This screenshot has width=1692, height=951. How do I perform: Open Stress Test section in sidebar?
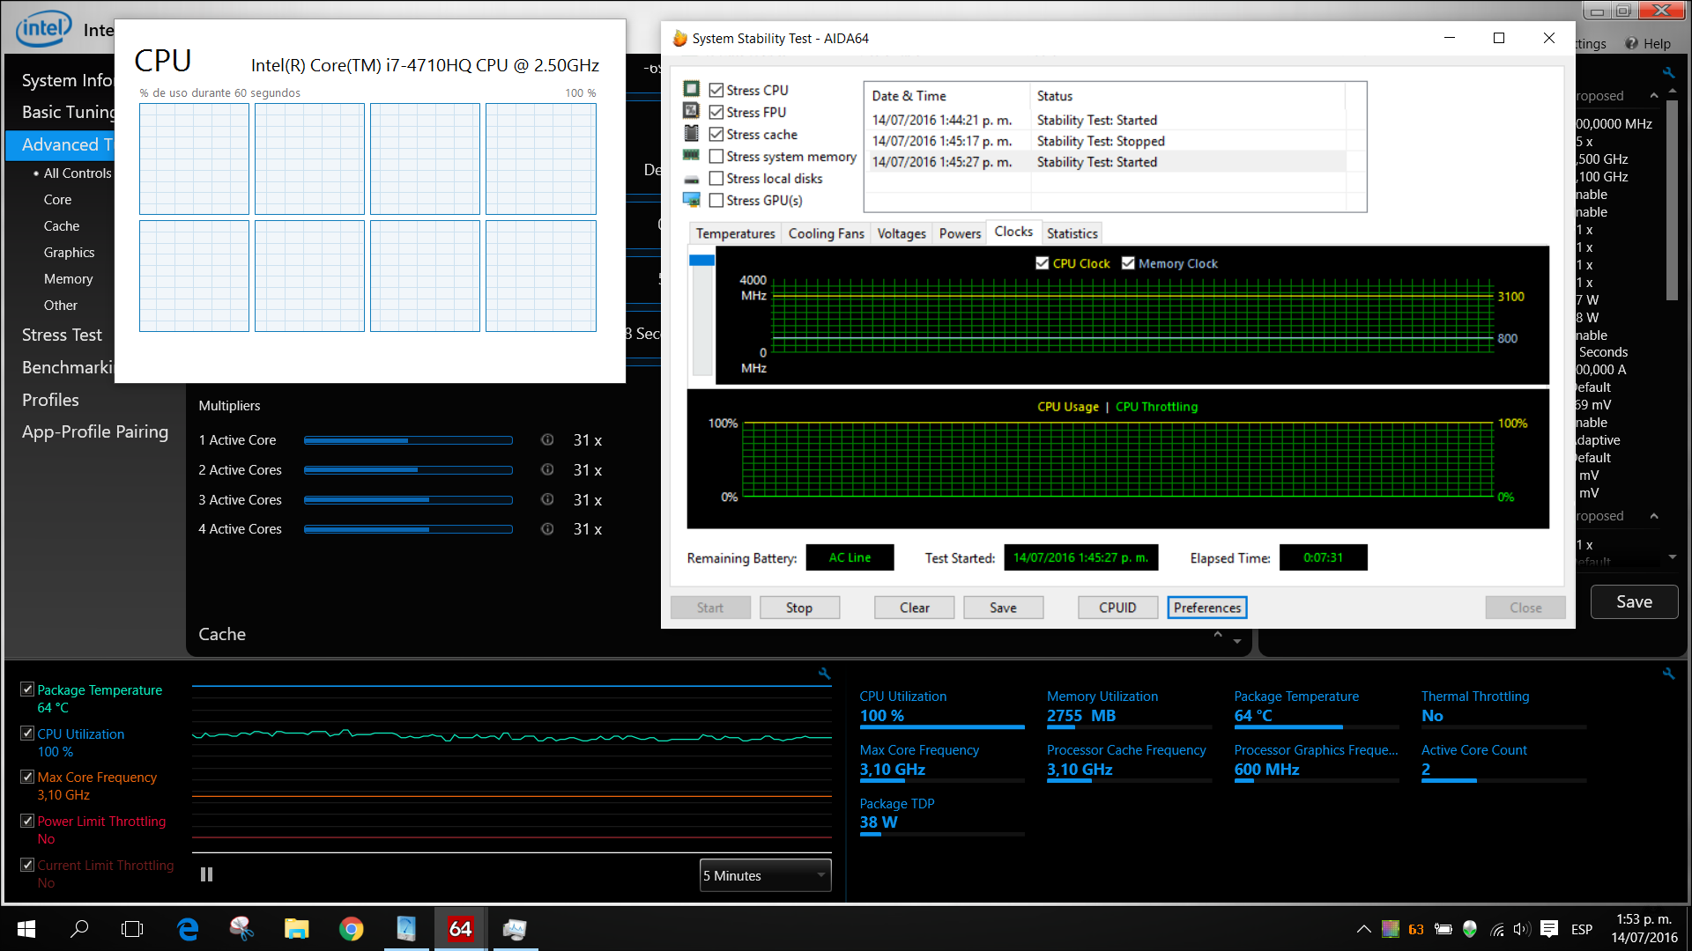coord(62,335)
